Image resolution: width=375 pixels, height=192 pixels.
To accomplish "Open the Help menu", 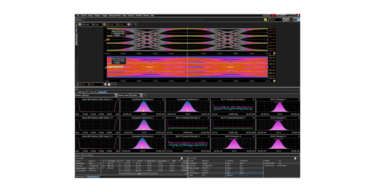I will pos(152,16).
